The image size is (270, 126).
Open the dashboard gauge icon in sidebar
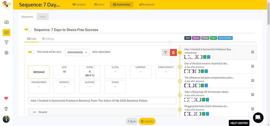pyautogui.click(x=6, y=22)
